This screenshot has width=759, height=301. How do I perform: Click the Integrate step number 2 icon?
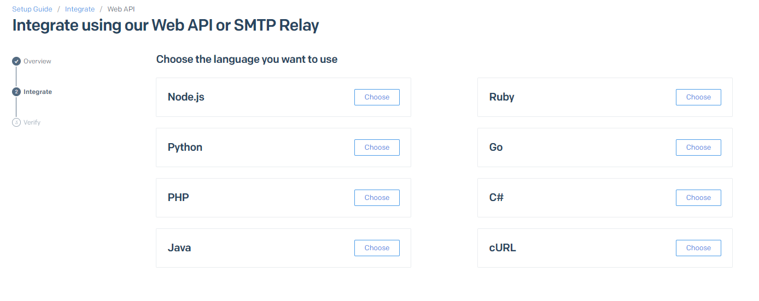click(16, 92)
